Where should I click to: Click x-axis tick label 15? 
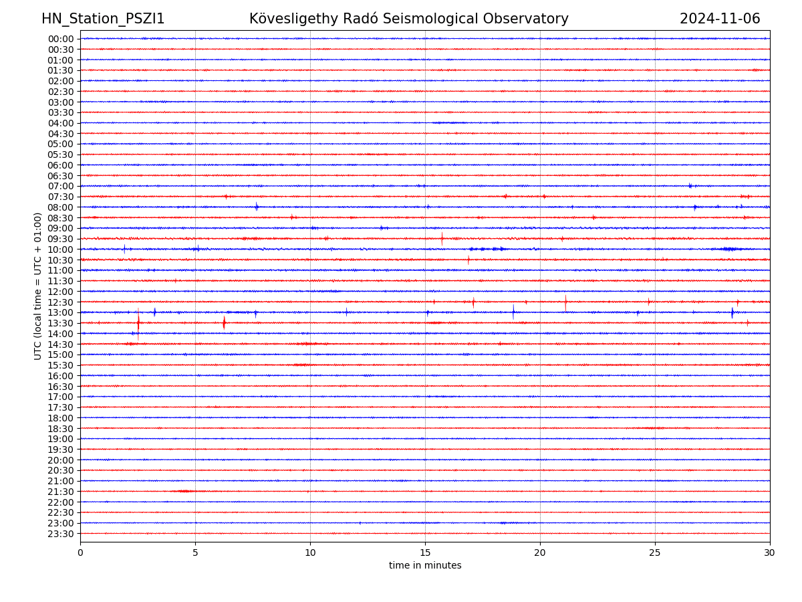click(x=425, y=553)
